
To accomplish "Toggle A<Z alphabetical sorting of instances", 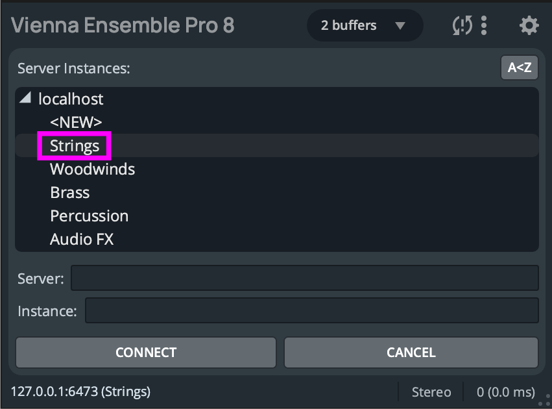I will coord(519,68).
